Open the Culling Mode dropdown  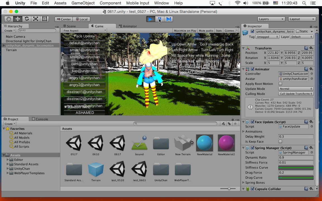tap(296, 94)
